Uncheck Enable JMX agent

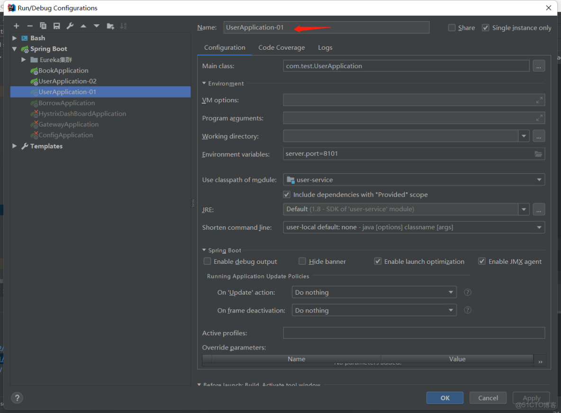[481, 261]
